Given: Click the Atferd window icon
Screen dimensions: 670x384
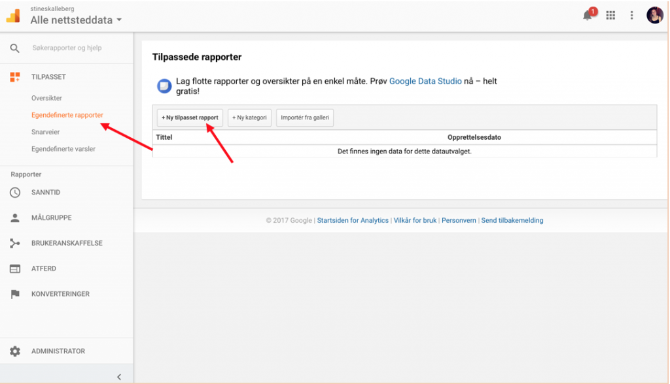Looking at the screenshot, I should point(15,269).
